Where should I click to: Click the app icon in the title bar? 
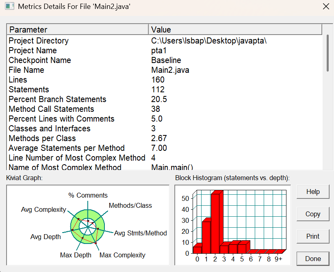click(10, 6)
